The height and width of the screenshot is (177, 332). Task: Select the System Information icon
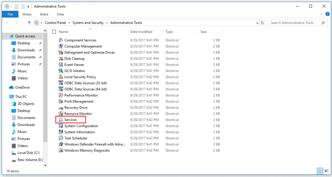coord(61,132)
